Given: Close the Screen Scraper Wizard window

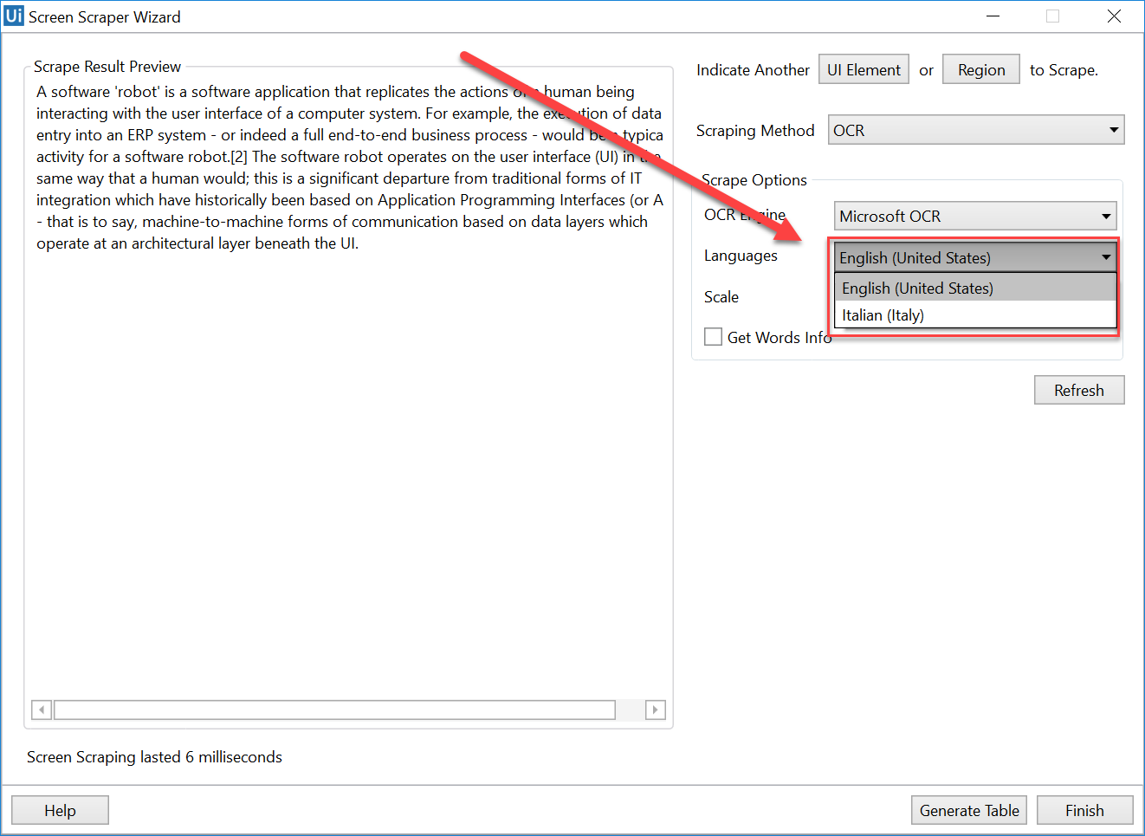Looking at the screenshot, I should click(x=1114, y=16).
